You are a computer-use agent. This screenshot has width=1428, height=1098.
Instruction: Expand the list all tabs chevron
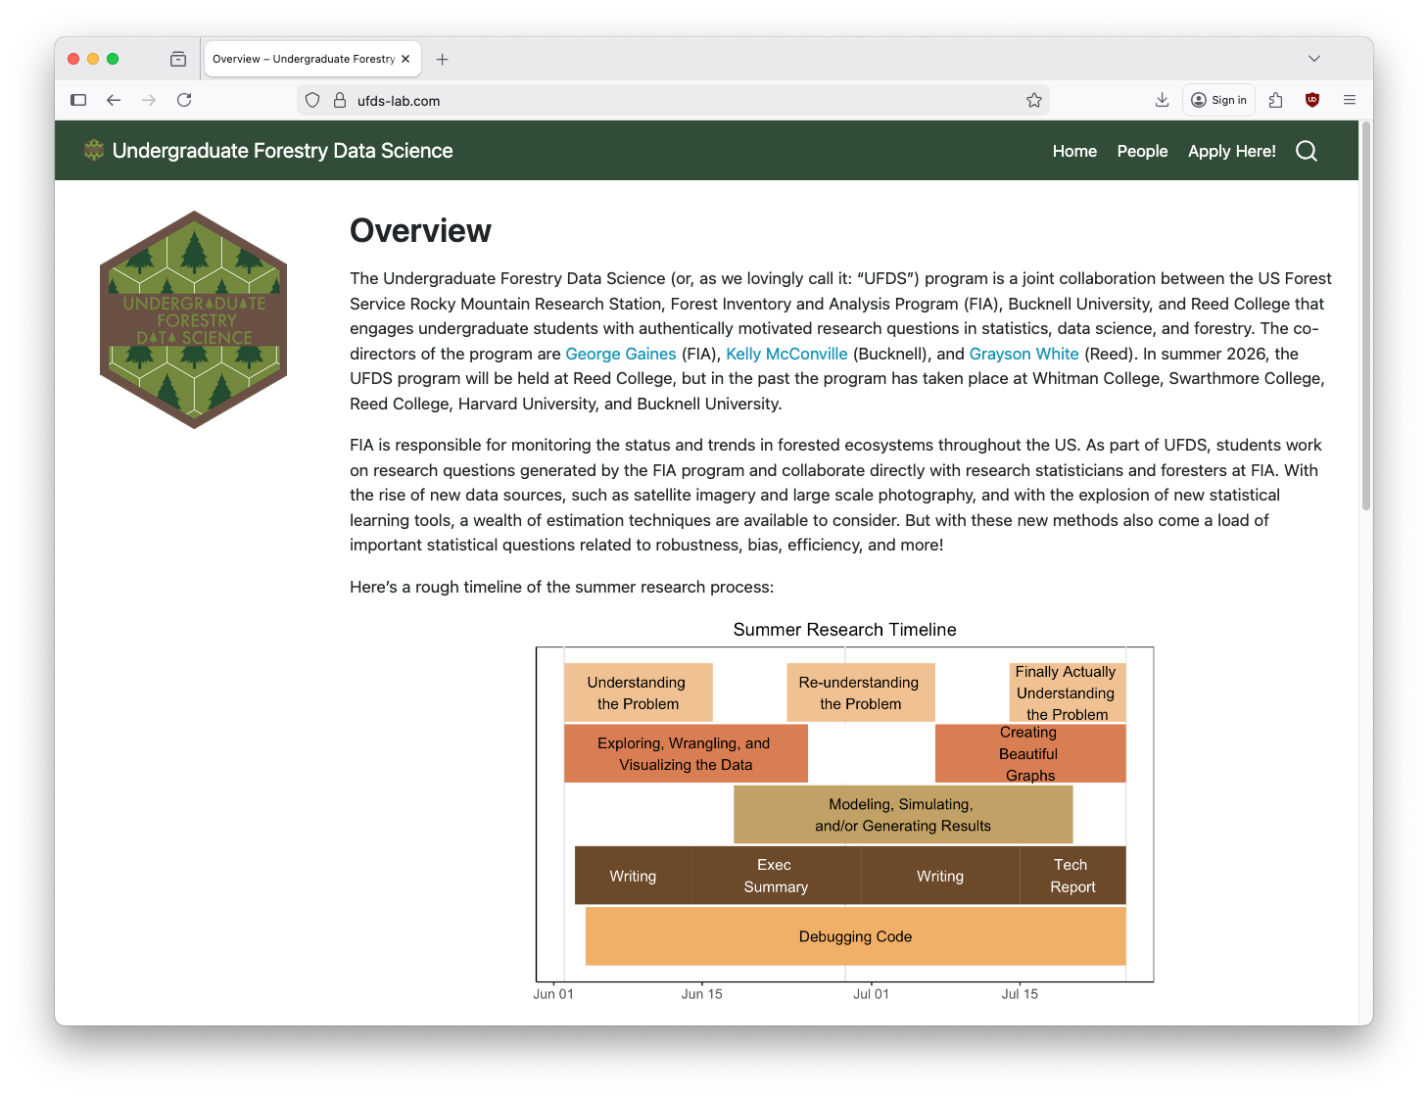(x=1313, y=59)
